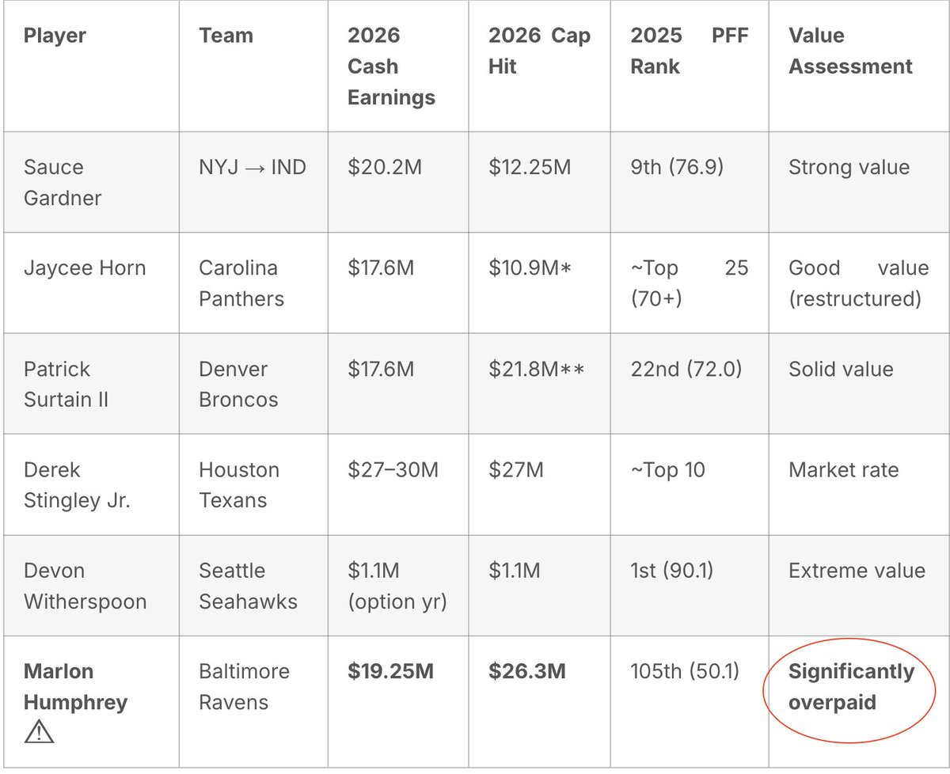The height and width of the screenshot is (774, 950).
Task: Select the Extreme value assessment cell
Action: pos(857,571)
